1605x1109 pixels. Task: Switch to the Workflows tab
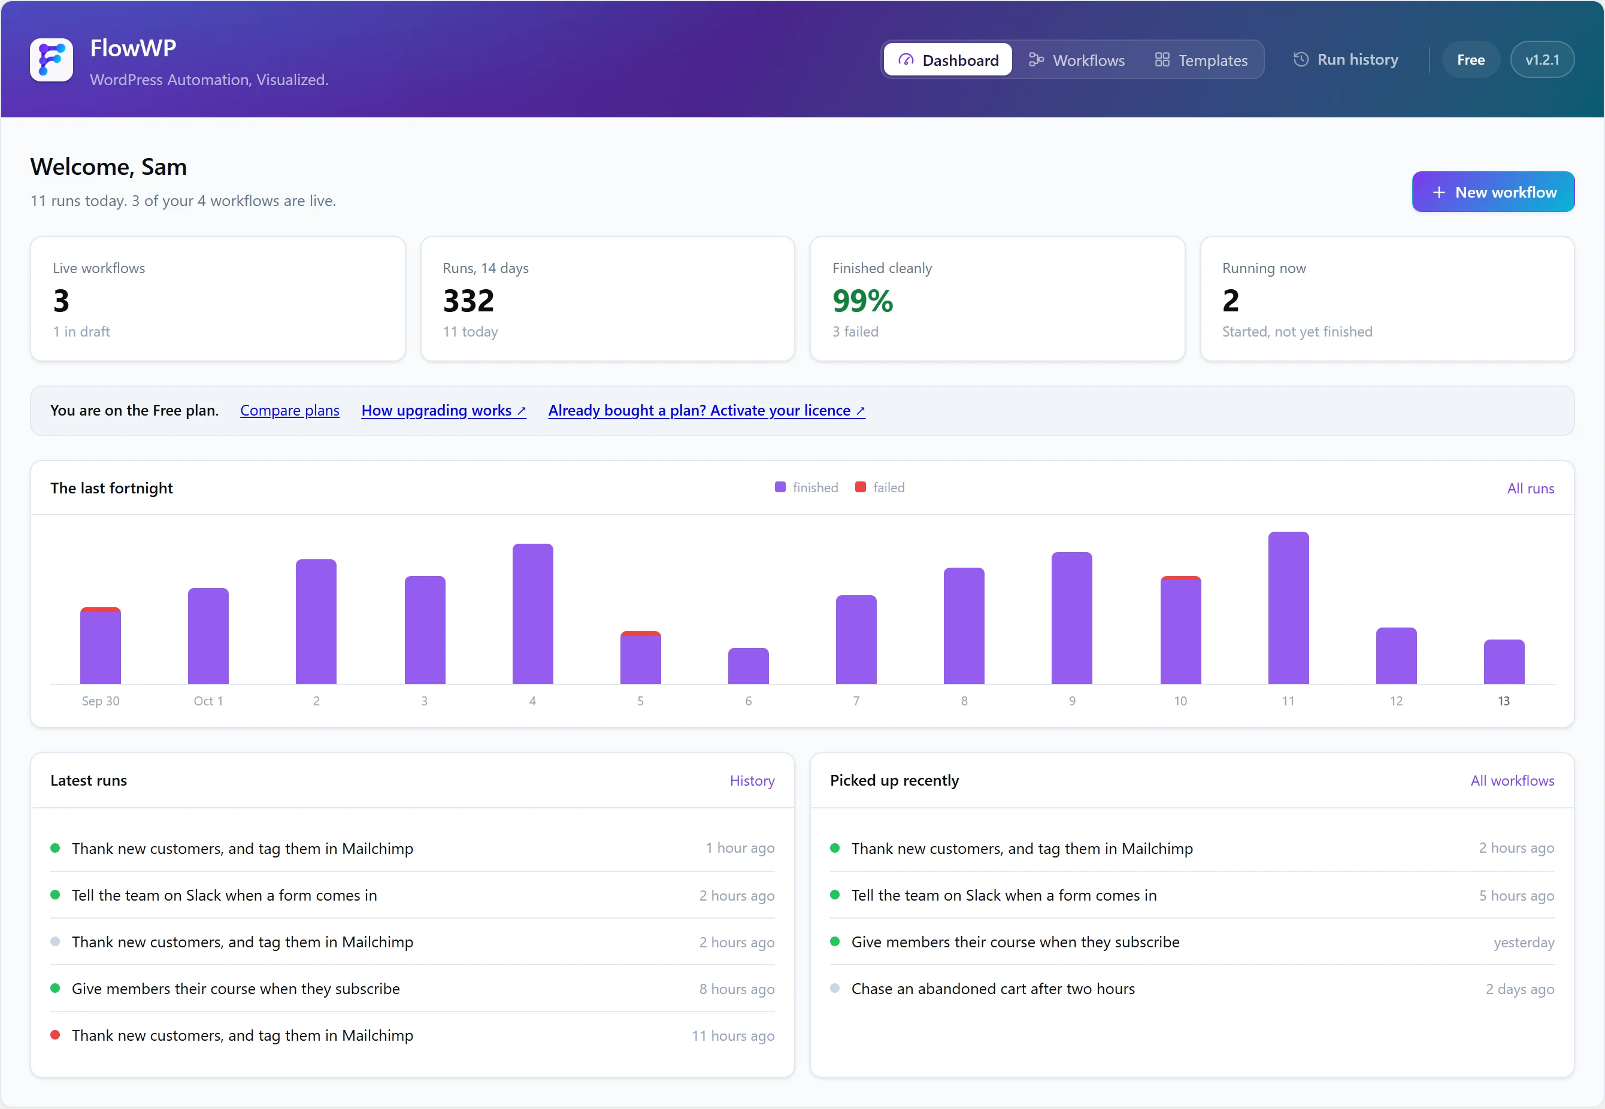(x=1076, y=60)
